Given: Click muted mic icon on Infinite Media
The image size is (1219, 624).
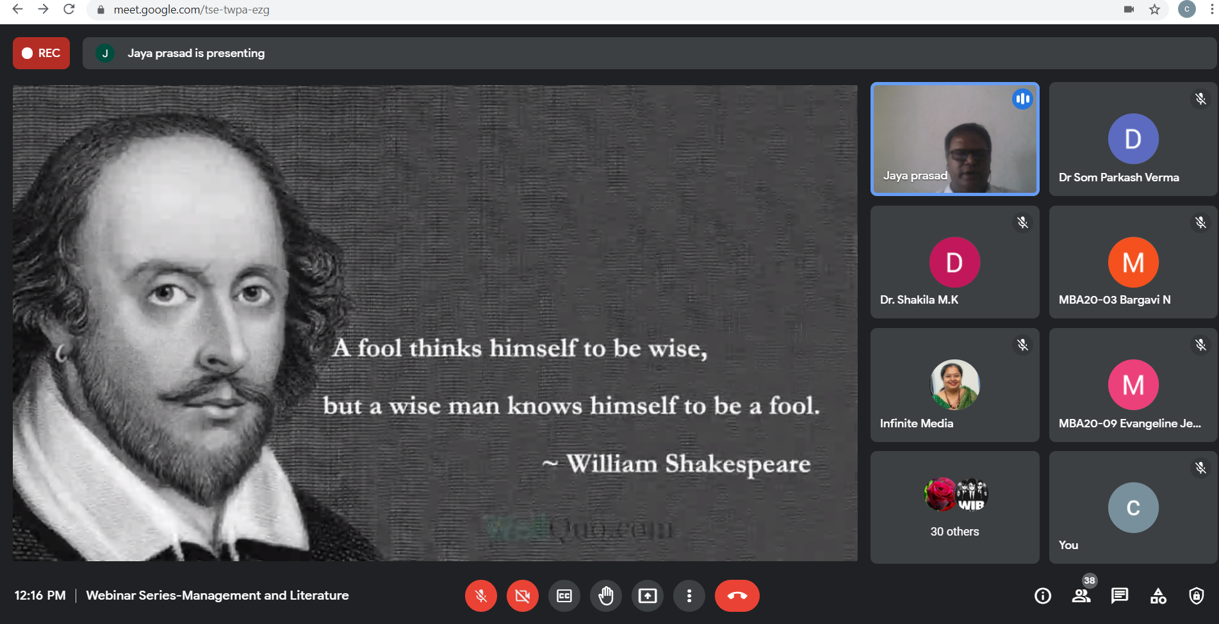Looking at the screenshot, I should pyautogui.click(x=1022, y=345).
